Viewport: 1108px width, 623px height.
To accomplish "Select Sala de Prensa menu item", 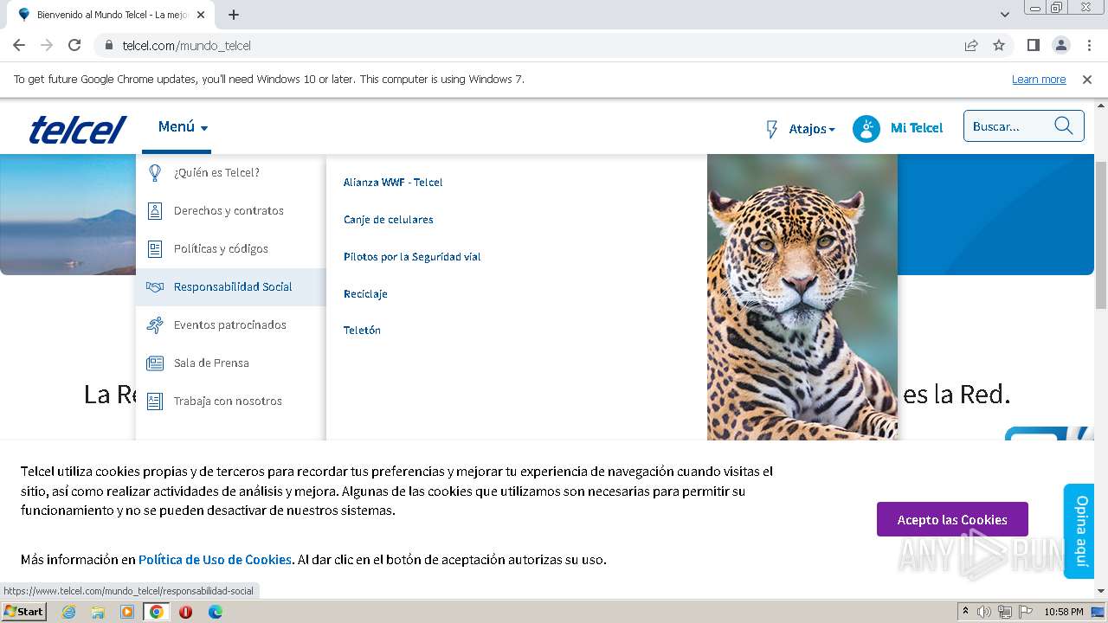I will coord(231,363).
